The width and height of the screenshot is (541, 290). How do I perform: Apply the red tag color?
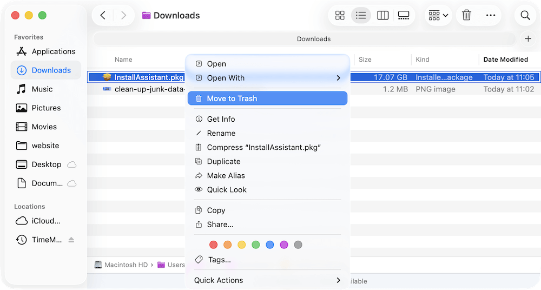(213, 245)
